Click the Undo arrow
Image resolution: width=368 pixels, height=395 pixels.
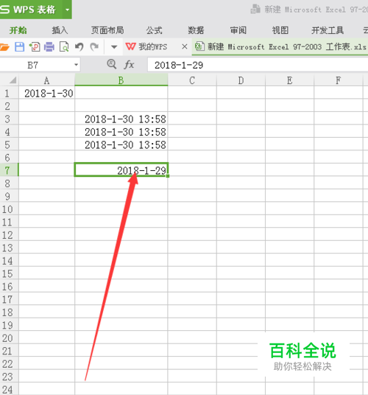(x=79, y=47)
